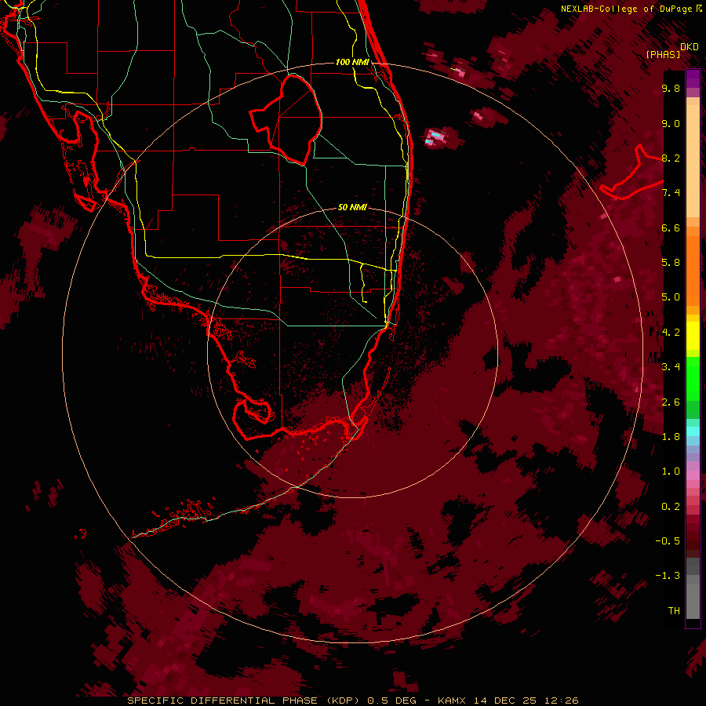Select the 3.4 scale value label
706x706 pixels.
click(671, 367)
